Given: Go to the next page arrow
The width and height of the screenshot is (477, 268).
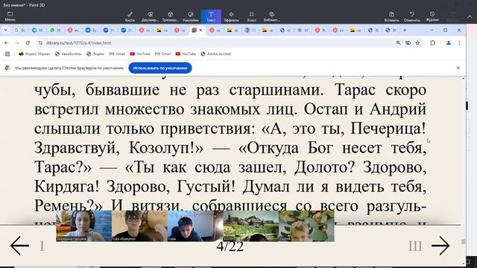Looking at the screenshot, I should click(x=440, y=246).
